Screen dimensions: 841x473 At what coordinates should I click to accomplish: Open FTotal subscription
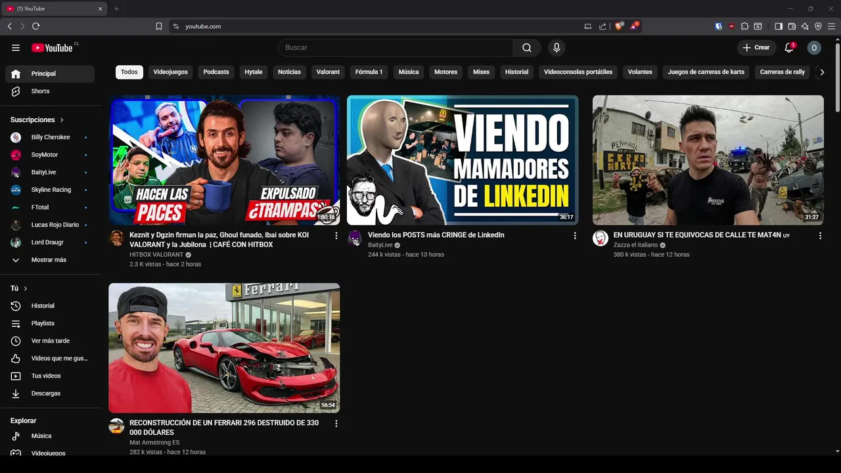click(50, 208)
